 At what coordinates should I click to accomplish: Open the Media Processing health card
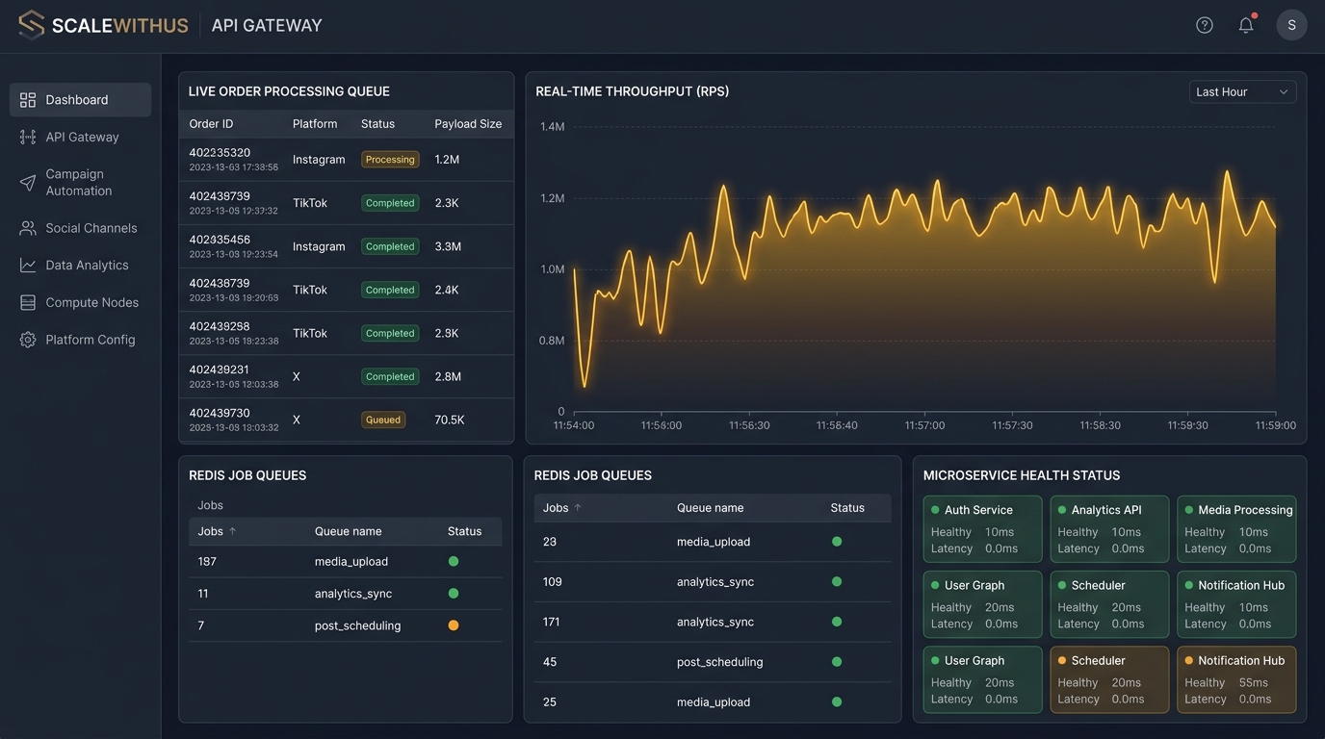point(1236,529)
